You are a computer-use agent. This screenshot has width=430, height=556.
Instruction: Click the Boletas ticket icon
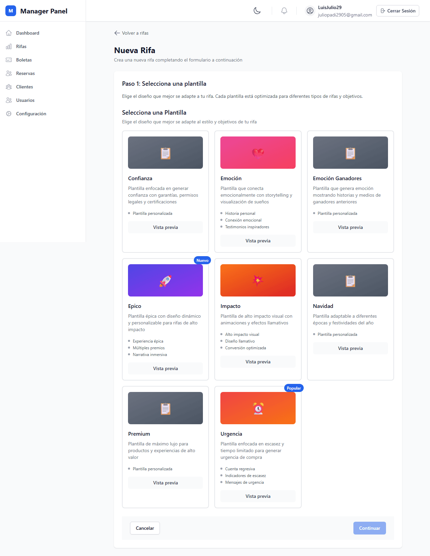pos(9,60)
